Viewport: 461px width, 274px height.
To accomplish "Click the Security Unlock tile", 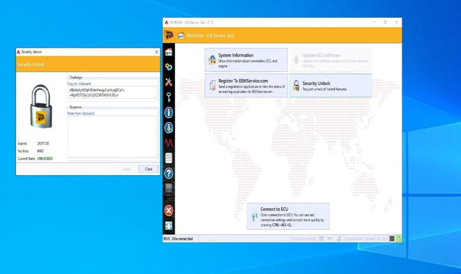I will pyautogui.click(x=330, y=85).
